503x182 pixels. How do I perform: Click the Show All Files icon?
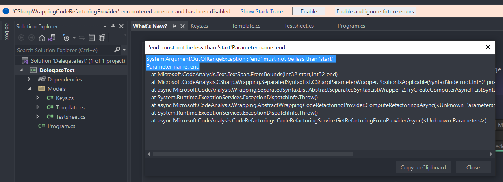[102, 38]
